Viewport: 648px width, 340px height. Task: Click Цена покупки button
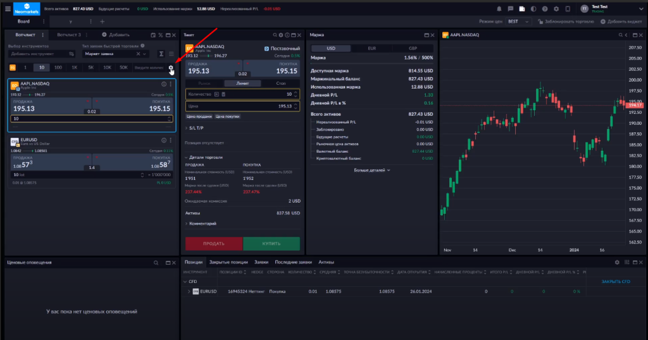coord(227,116)
